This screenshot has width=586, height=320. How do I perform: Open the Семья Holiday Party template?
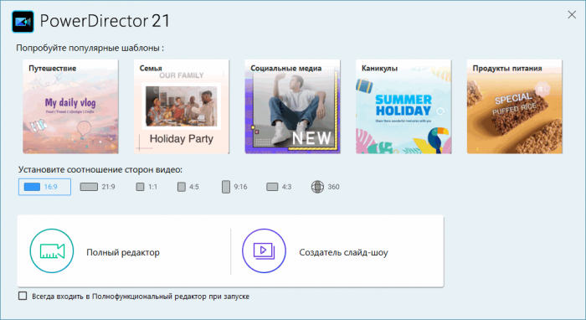182,106
